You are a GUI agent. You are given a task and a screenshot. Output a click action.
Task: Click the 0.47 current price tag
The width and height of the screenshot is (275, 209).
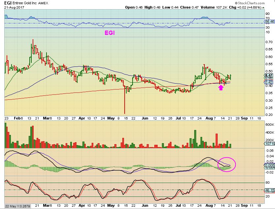pyautogui.click(x=269, y=75)
